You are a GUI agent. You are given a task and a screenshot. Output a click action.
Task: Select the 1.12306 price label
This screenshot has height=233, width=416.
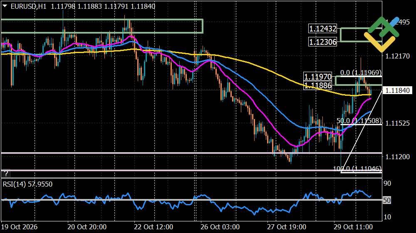coord(323,42)
